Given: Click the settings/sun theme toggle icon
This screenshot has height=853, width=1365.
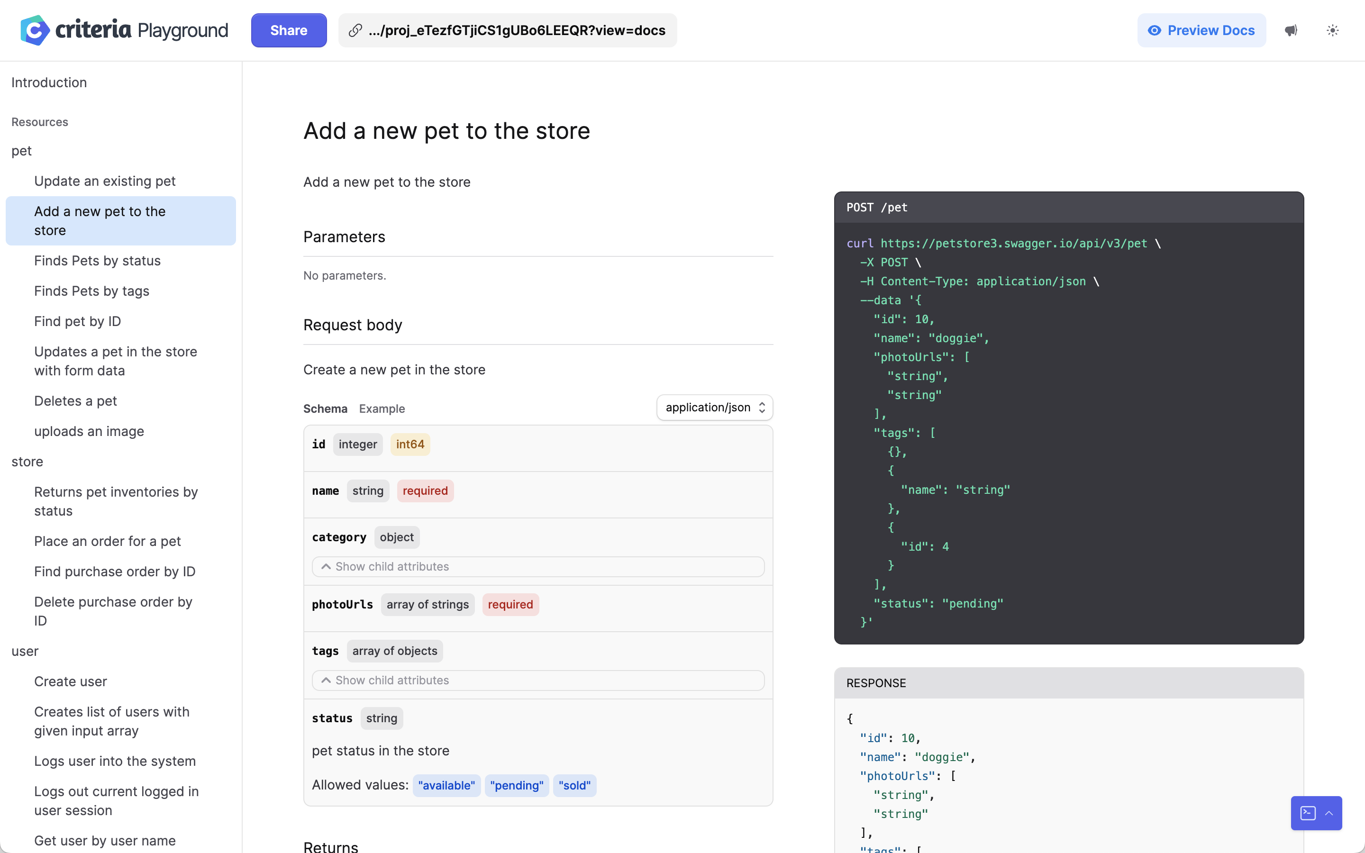Looking at the screenshot, I should click(x=1333, y=29).
